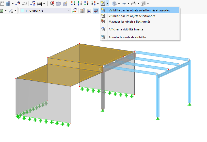Open dropdown beside the building icon
Screen dimensions: 207x142
148,4
